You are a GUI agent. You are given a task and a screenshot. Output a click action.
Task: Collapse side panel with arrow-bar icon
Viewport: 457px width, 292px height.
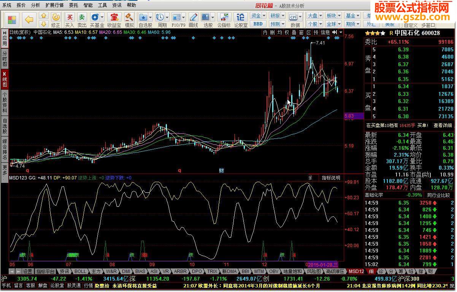335,33
